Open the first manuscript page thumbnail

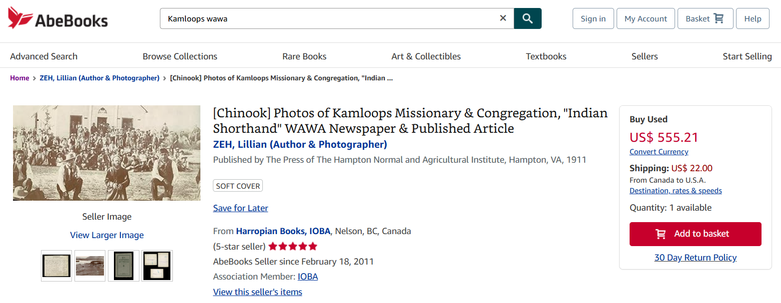[56, 266]
